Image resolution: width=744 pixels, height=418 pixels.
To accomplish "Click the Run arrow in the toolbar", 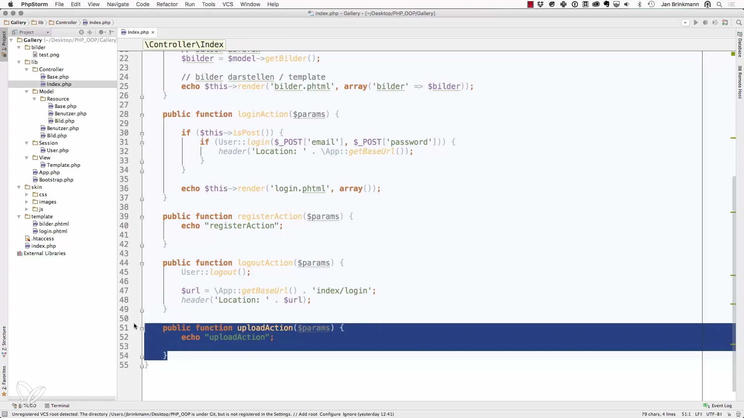I will click(x=696, y=22).
